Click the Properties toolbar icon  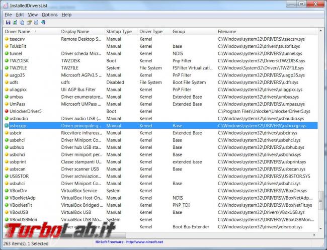click(x=29, y=22)
